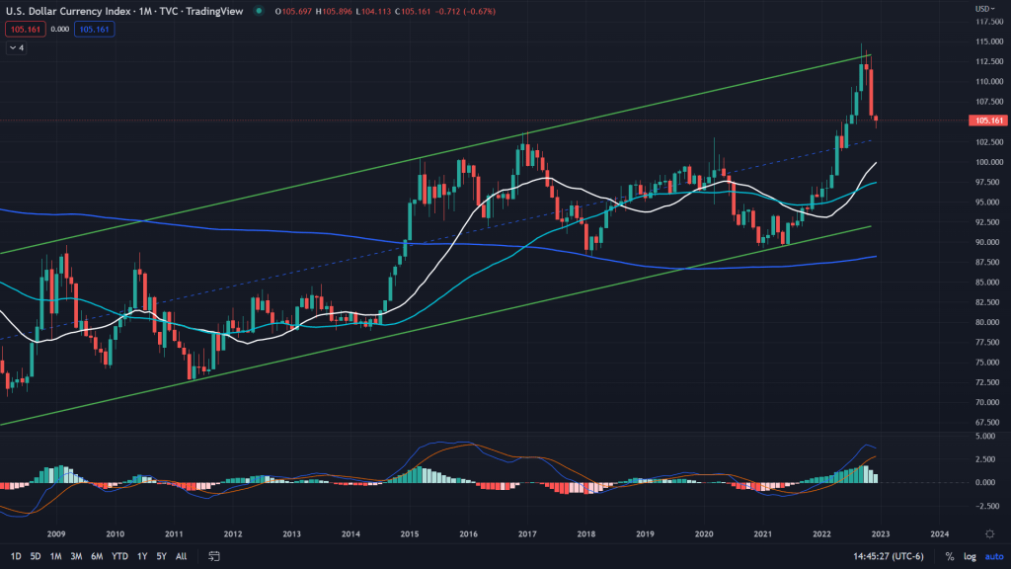Toggle logarithmic scale with log button

click(x=969, y=556)
